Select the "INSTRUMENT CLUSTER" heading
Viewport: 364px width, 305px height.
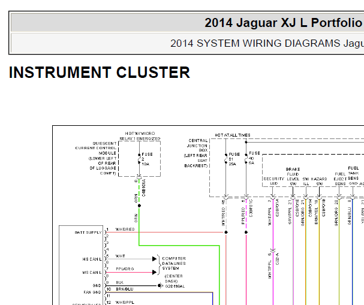click(100, 73)
